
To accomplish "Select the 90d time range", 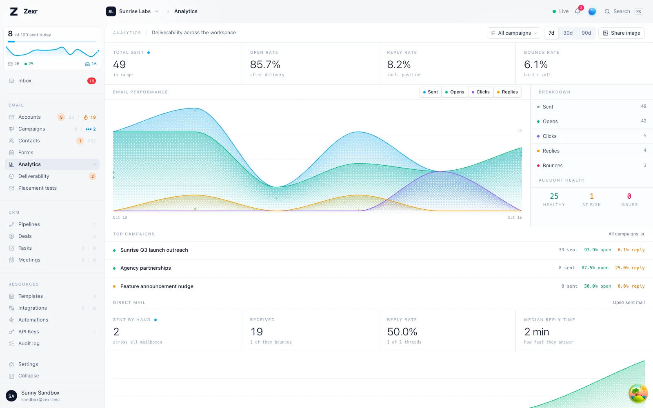I will pyautogui.click(x=586, y=33).
